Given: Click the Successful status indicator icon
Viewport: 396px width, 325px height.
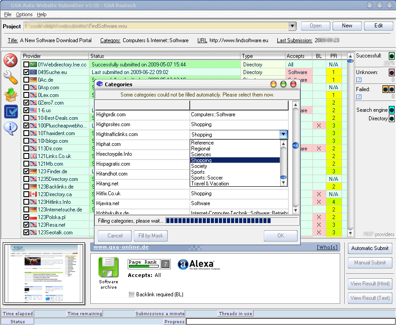Looking at the screenshot, I should (392, 56).
